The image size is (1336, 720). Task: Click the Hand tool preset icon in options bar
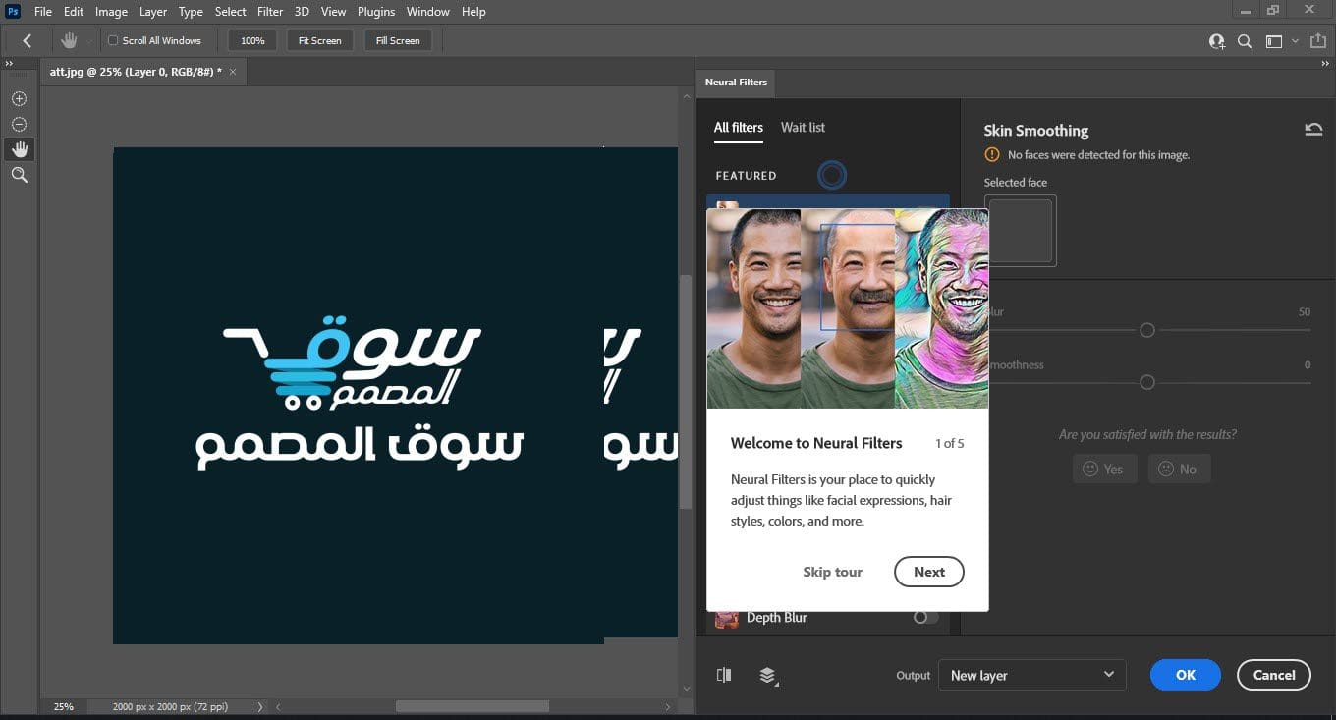[69, 40]
